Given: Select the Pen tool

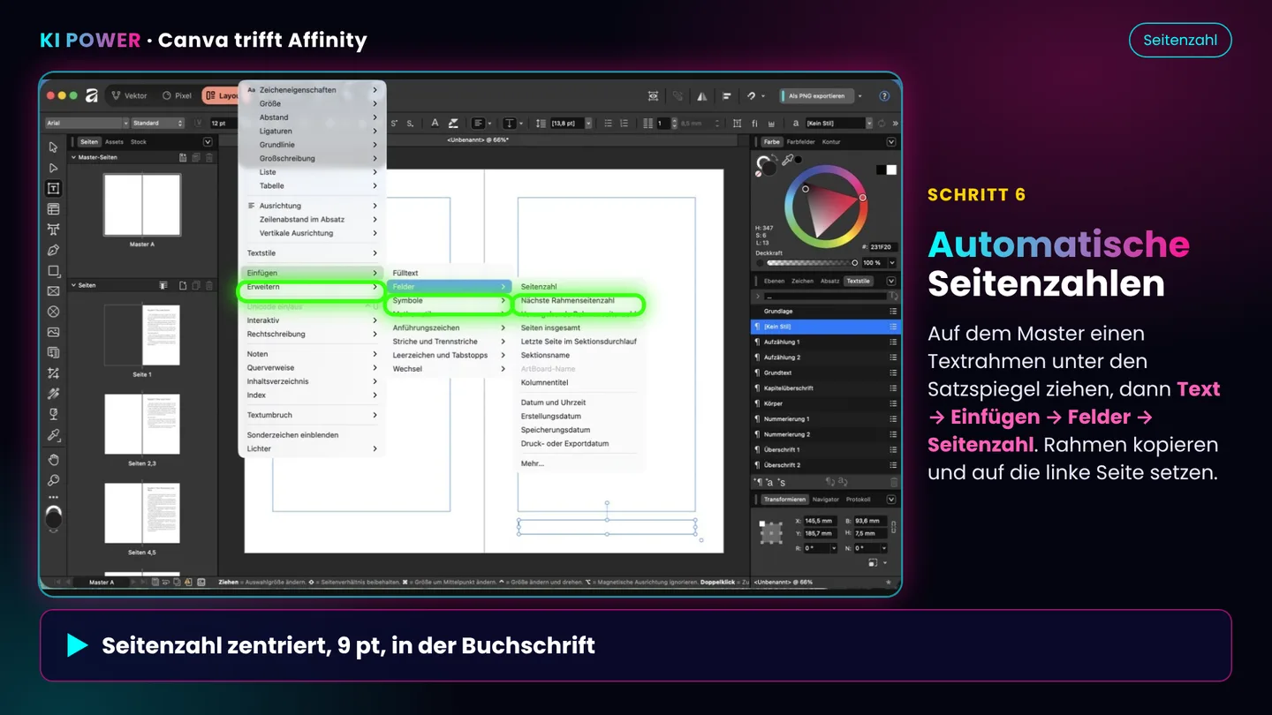Looking at the screenshot, I should pos(54,250).
